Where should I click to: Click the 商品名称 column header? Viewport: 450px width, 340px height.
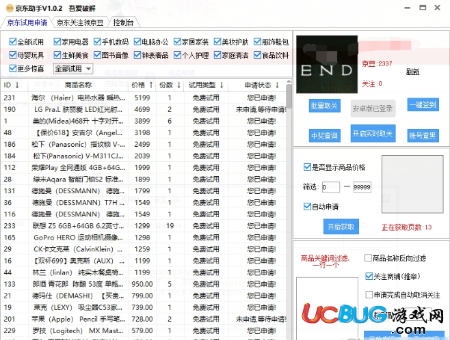pyautogui.click(x=78, y=85)
